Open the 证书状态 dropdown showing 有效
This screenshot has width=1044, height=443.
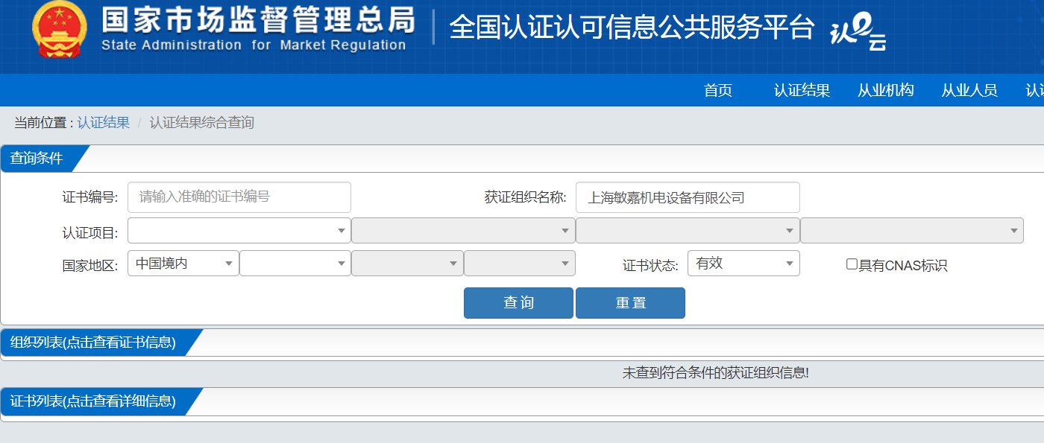pos(743,264)
